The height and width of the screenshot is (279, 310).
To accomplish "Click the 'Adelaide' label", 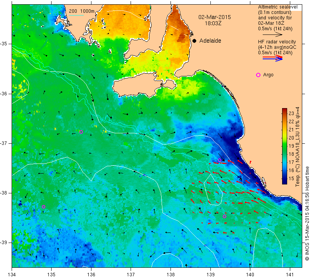I will pos(210,41).
